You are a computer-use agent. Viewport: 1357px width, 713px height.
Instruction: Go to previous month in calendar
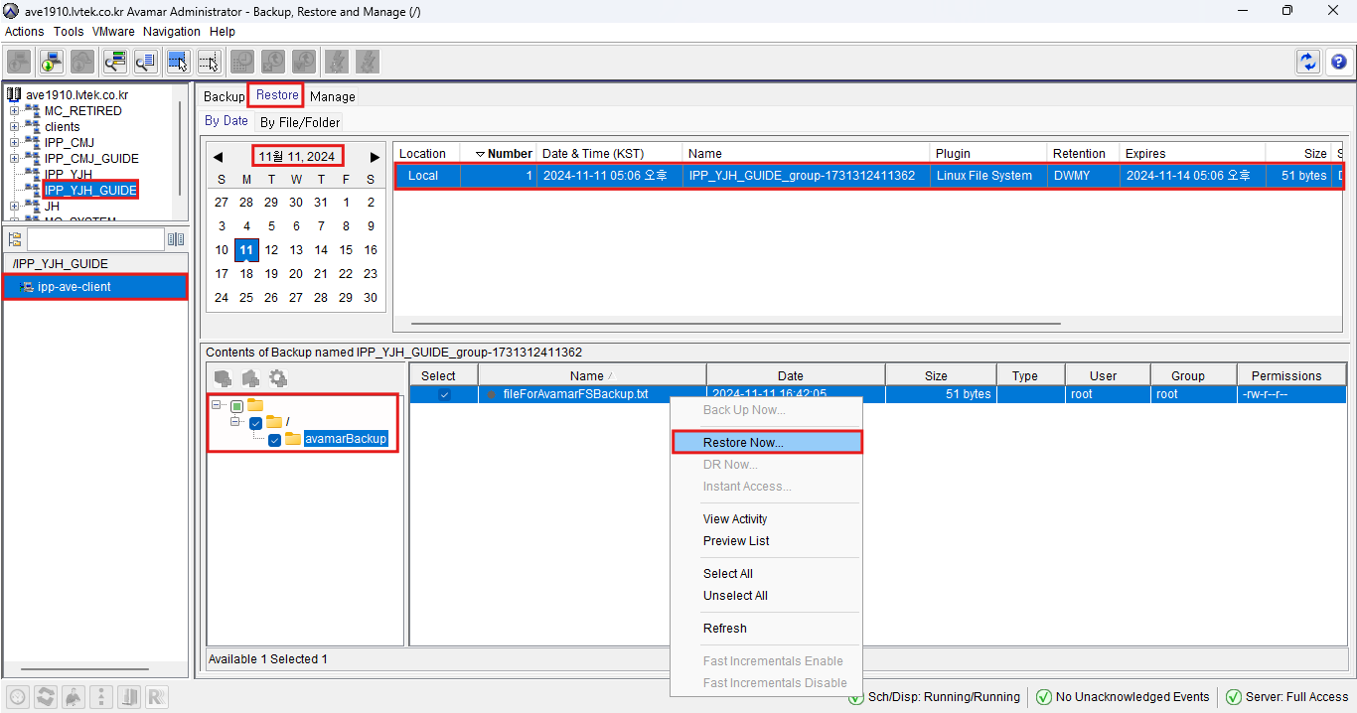(218, 157)
